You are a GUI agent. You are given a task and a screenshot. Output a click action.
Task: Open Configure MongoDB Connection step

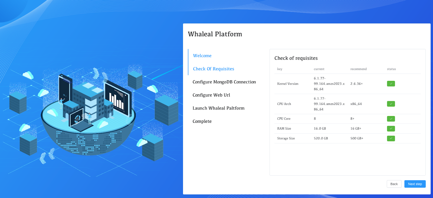pos(224,82)
